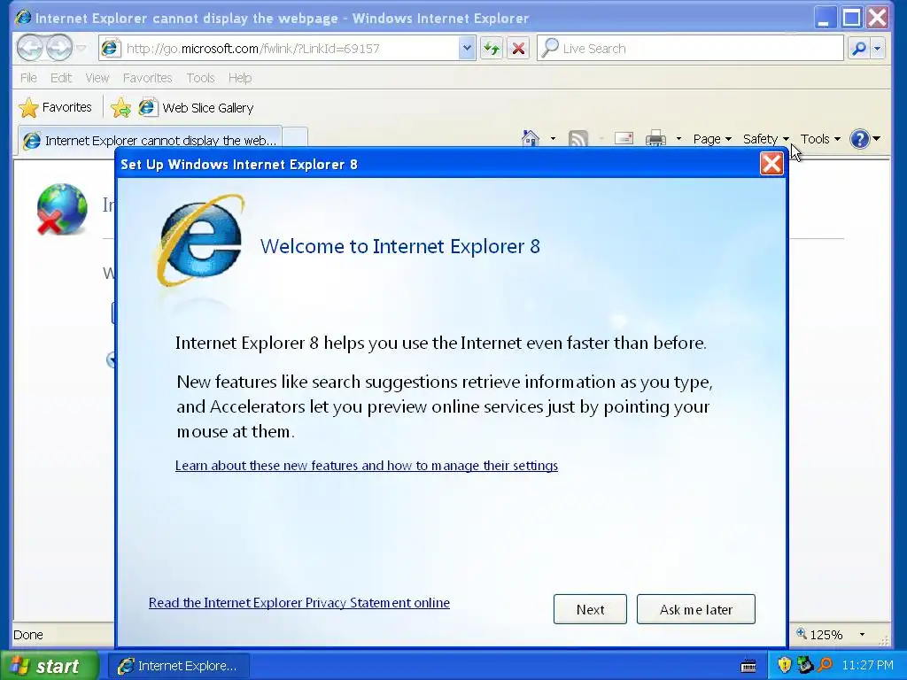Click the 125% zoom level button
The width and height of the screenshot is (907, 680).
coord(820,634)
